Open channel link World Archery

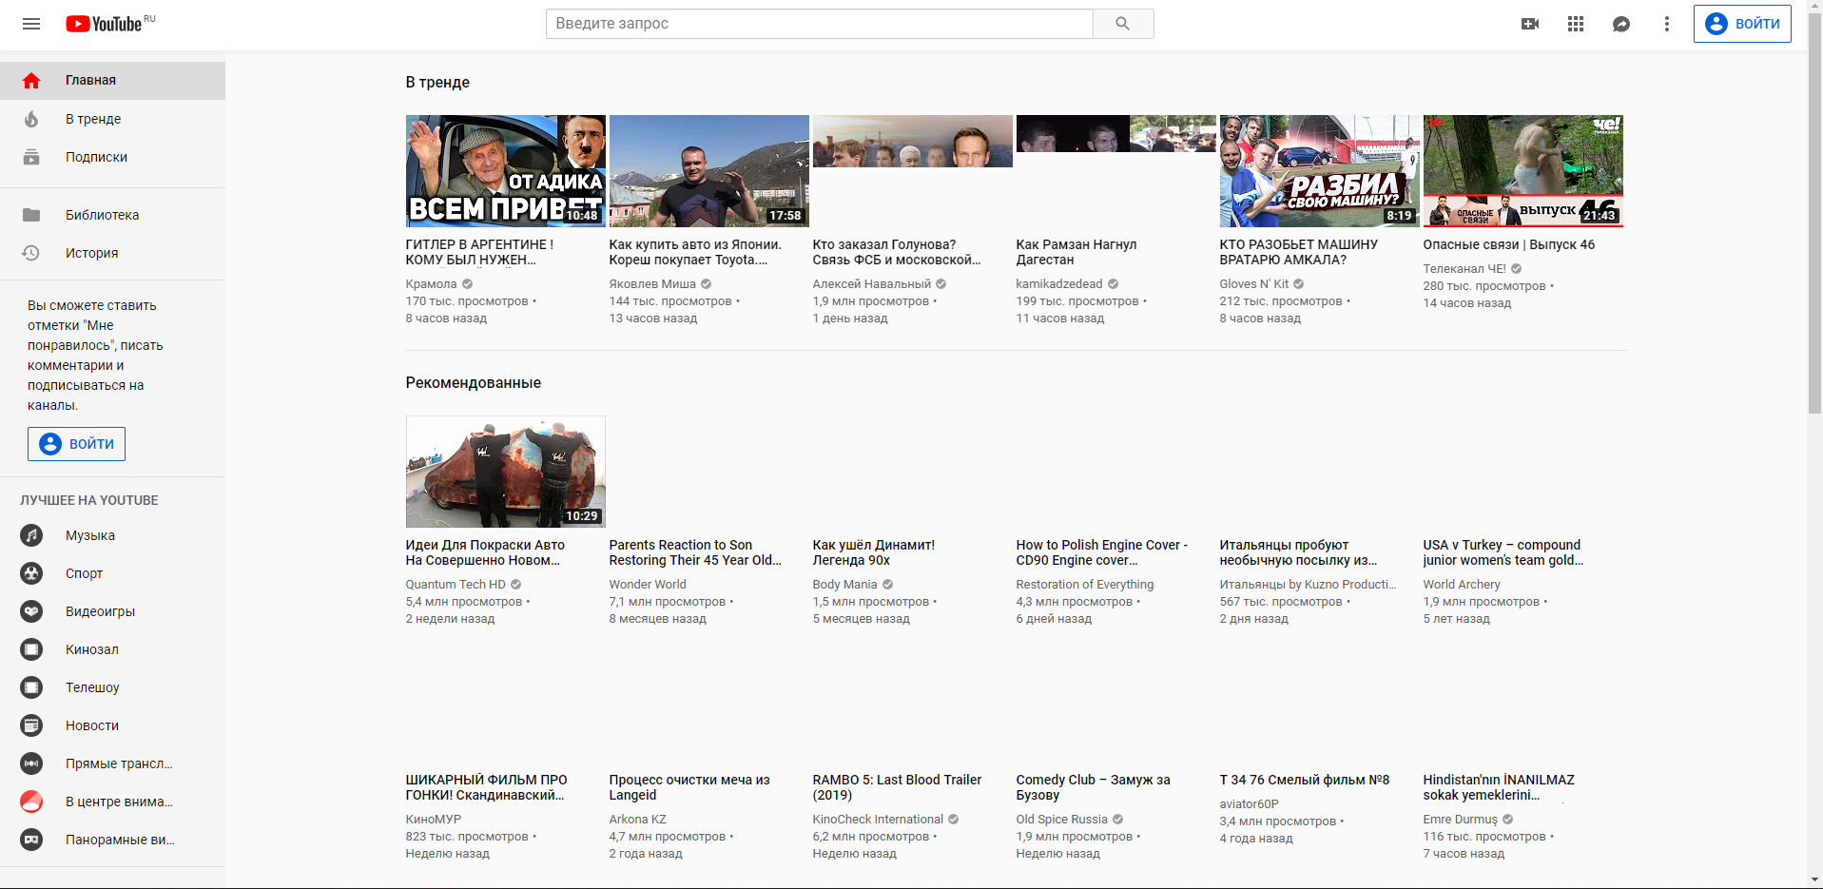[1462, 585]
